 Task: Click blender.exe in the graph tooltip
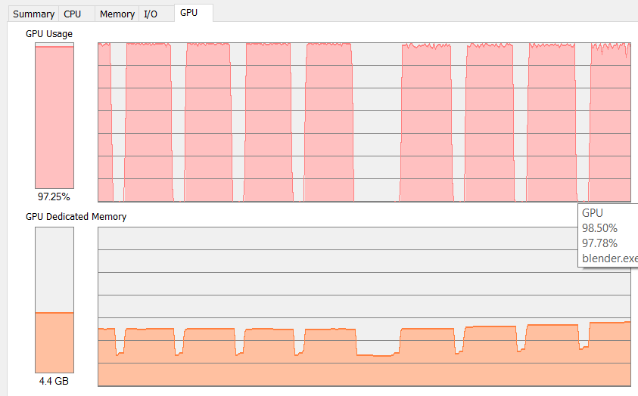click(x=609, y=258)
